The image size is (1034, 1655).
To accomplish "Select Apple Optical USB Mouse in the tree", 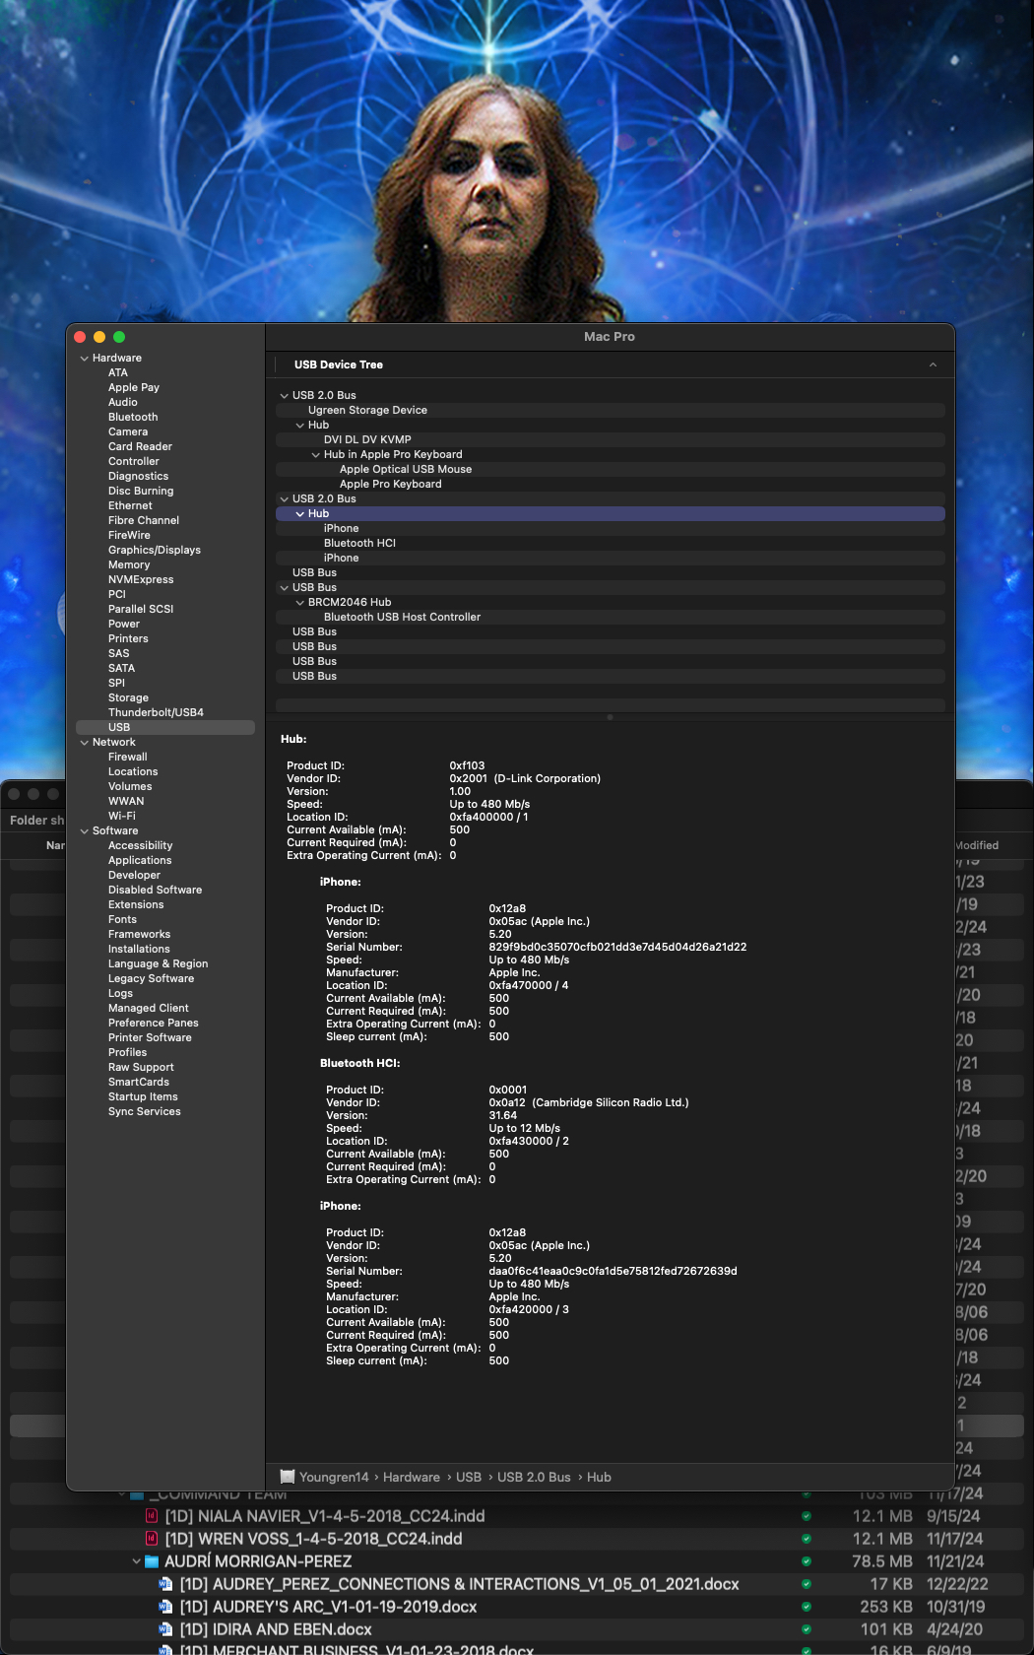I will pyautogui.click(x=610, y=469).
